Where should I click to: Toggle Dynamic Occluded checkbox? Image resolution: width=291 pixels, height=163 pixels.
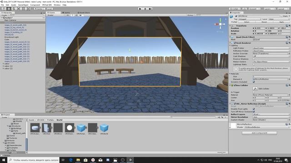point(254,82)
